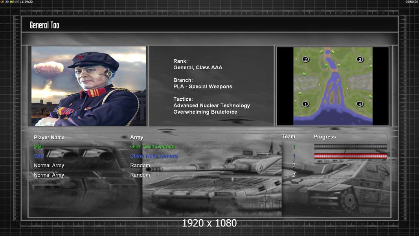Click player name 'SAS'
This screenshot has height=236, width=419.
[x=39, y=156]
